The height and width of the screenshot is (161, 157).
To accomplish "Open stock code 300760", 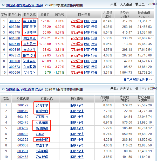I will [15, 61].
